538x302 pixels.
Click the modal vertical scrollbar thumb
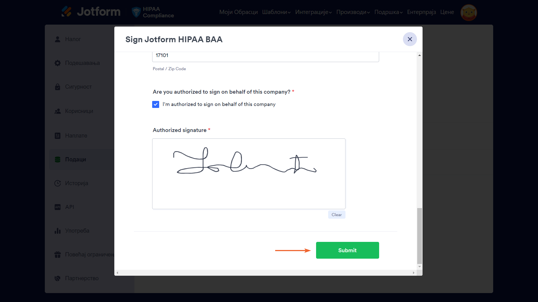[419, 235]
